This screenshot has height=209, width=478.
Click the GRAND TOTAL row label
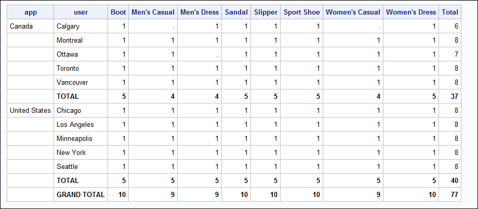pyautogui.click(x=81, y=195)
